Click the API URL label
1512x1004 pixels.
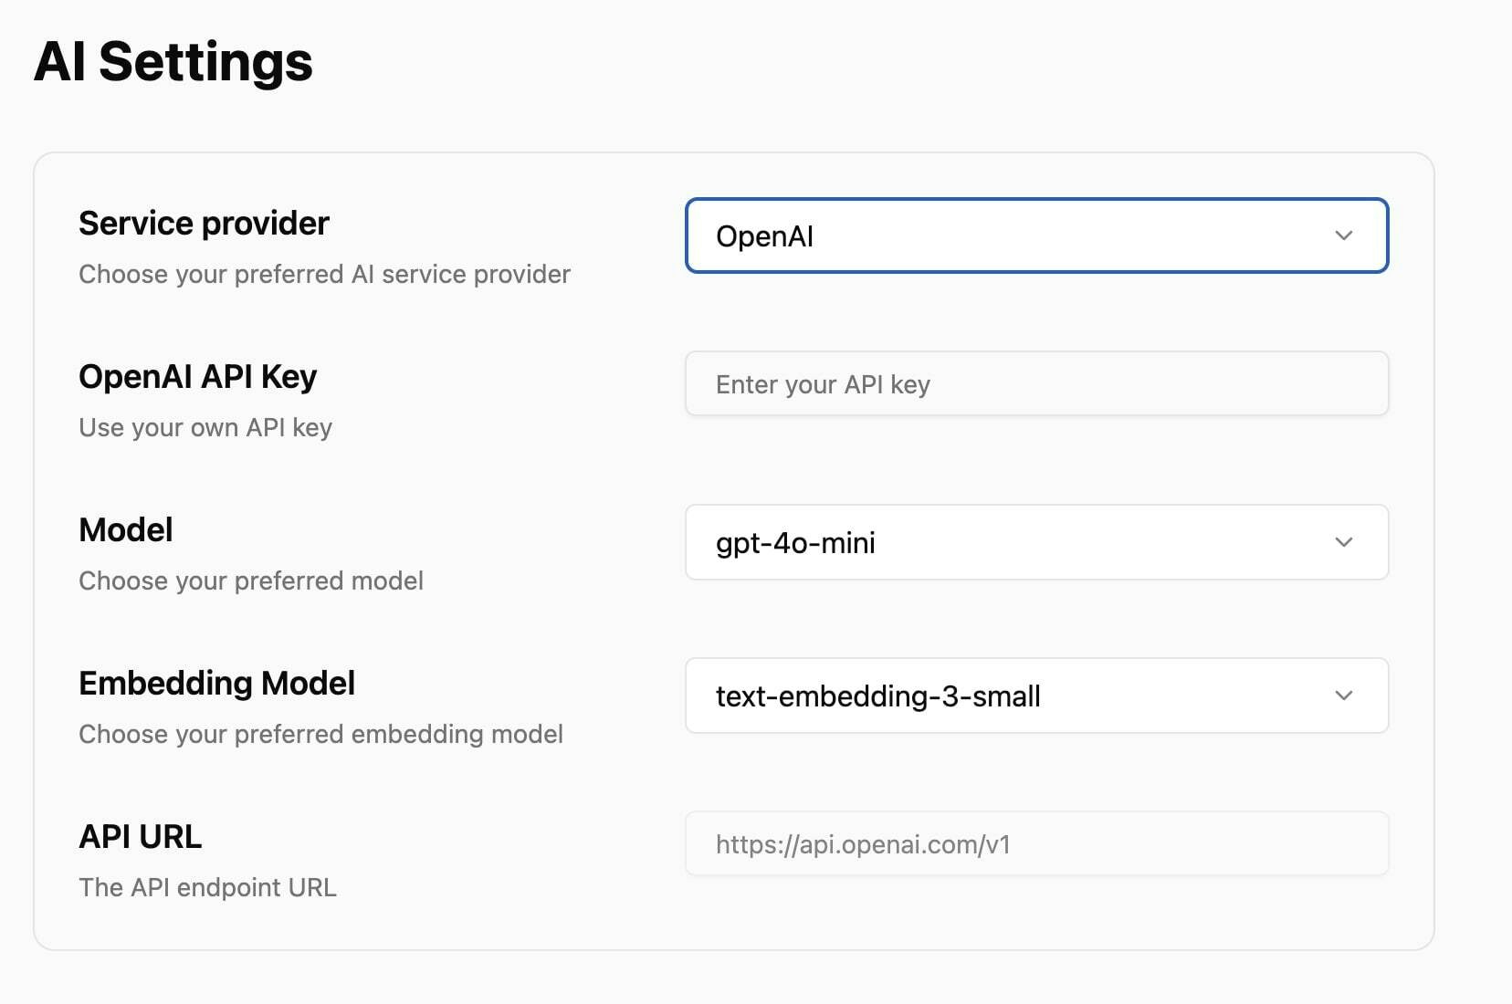click(x=141, y=837)
